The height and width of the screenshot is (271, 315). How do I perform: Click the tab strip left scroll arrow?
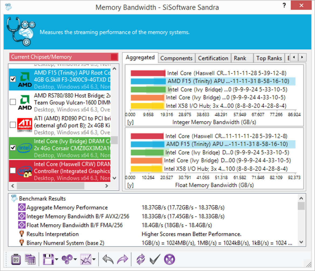pyautogui.click(x=294, y=57)
